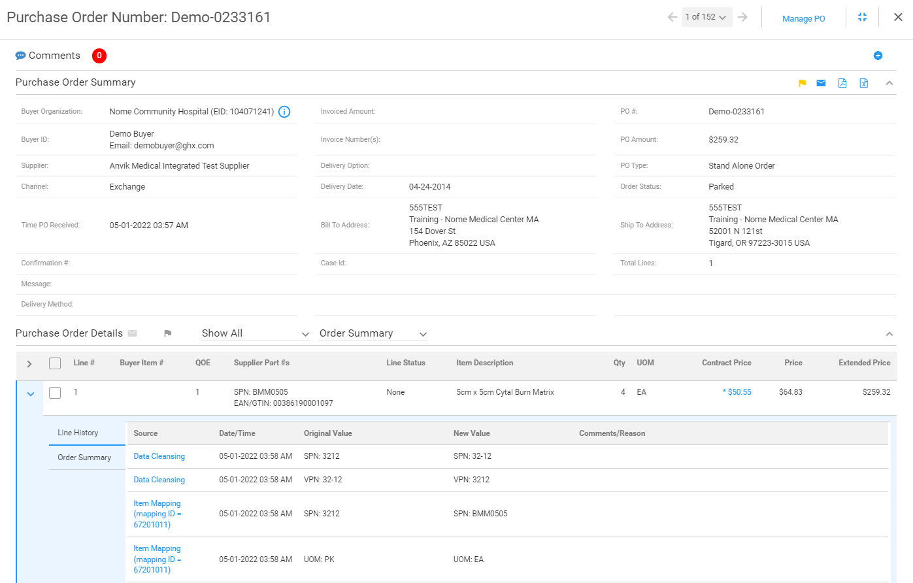Viewport: 913px width, 583px height.
Task: Click the delivery date 04-24-2014
Action: pyautogui.click(x=429, y=187)
